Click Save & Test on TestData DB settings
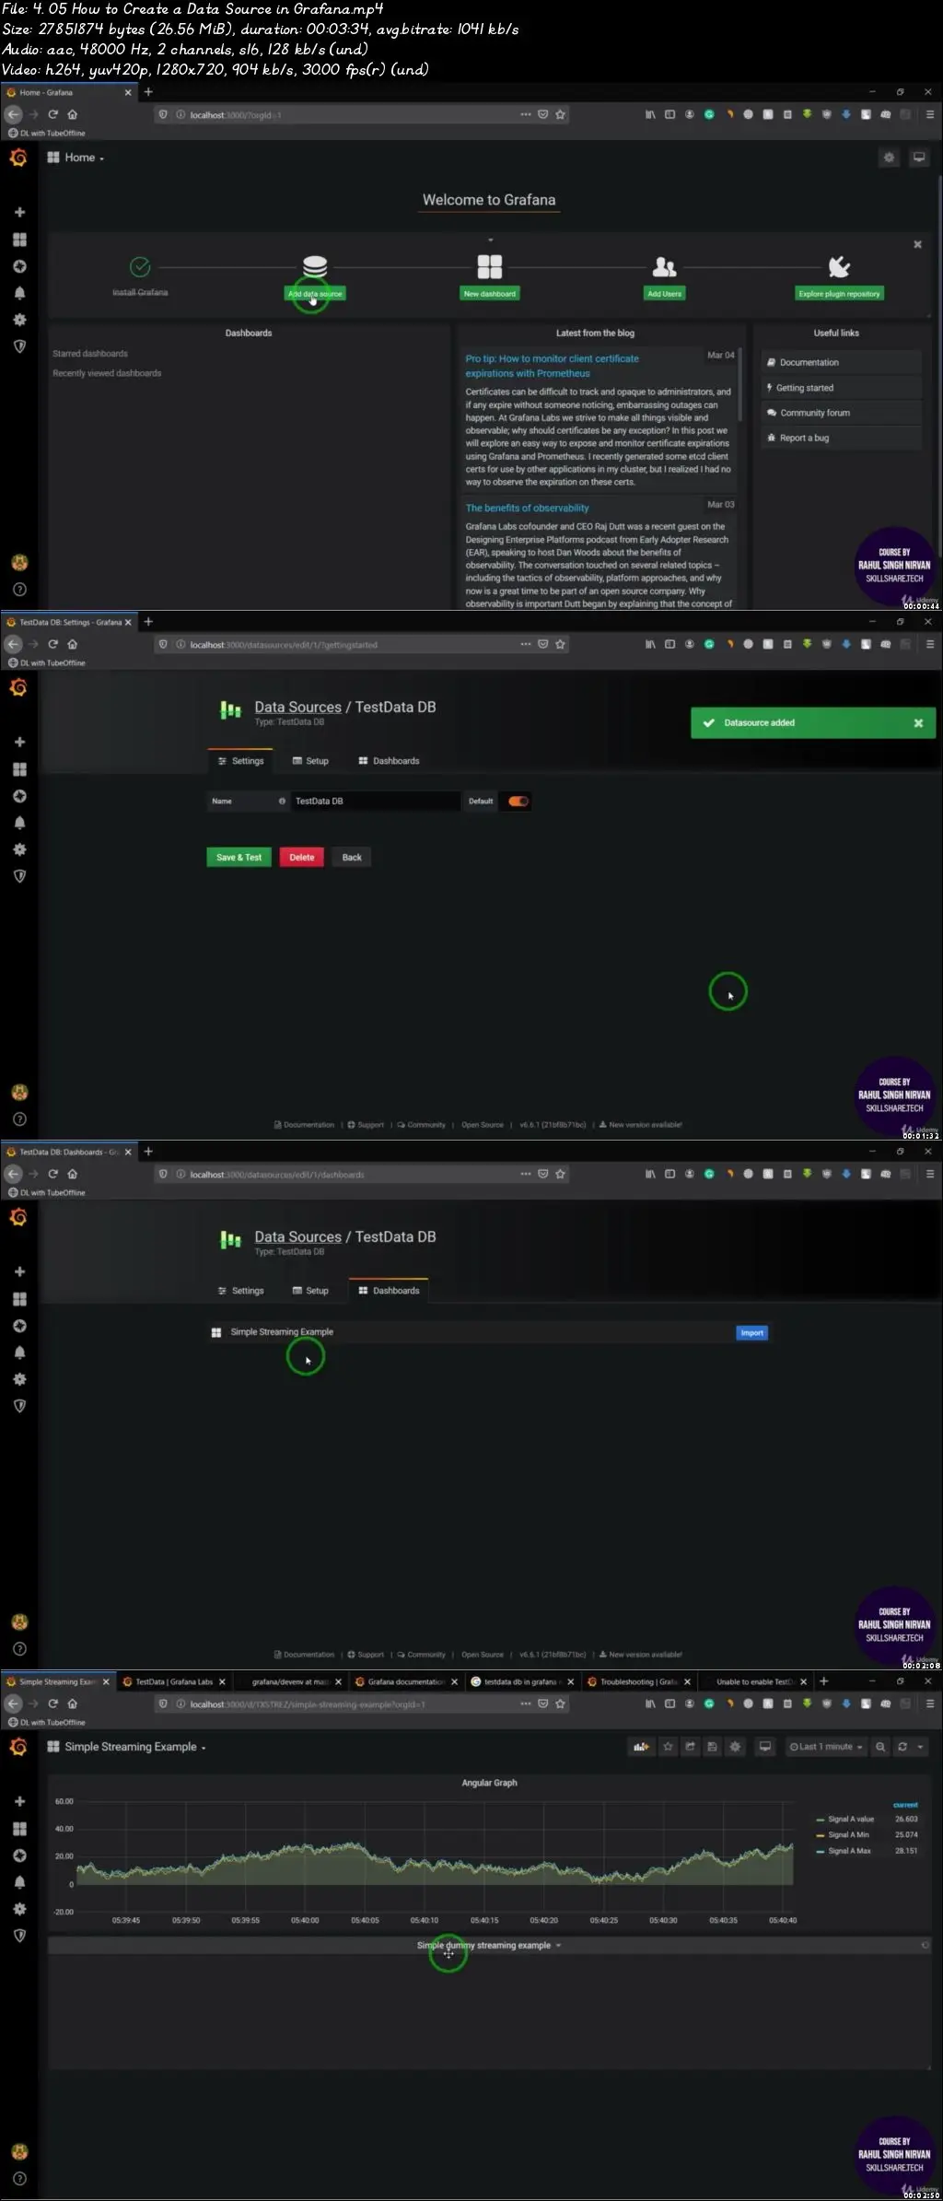Image resolution: width=943 pixels, height=2201 pixels. 239,857
